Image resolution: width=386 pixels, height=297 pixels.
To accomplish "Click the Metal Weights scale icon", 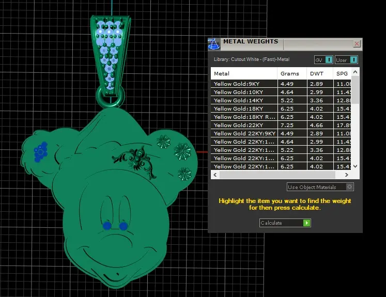I will (x=214, y=44).
